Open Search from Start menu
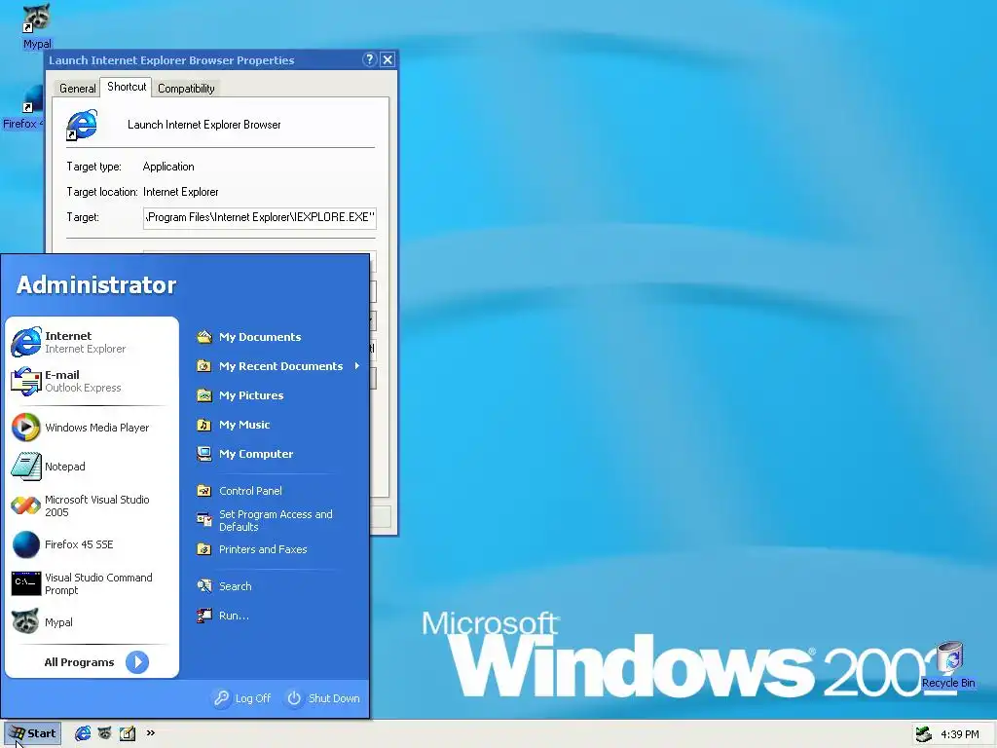 coord(224,586)
